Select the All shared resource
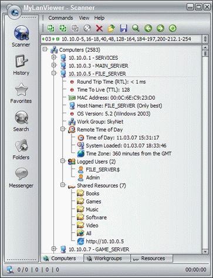The width and height of the screenshot is (213, 278). coord(89,233)
